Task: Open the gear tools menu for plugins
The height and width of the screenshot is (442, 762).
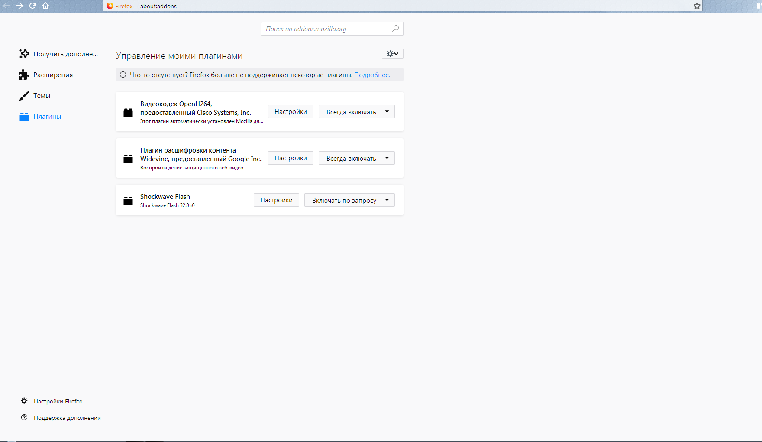Action: 393,54
